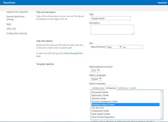Select the eDiscovery Center template

click(126, 95)
